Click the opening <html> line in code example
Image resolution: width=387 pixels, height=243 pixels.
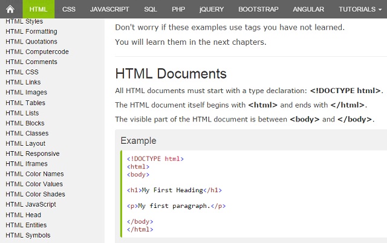click(x=138, y=166)
